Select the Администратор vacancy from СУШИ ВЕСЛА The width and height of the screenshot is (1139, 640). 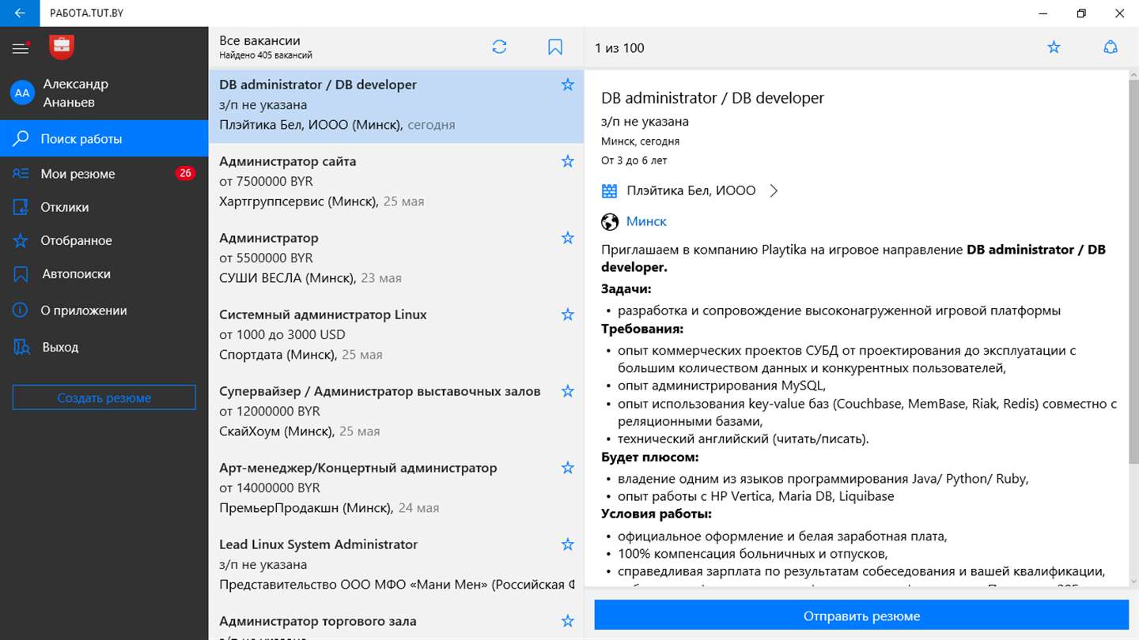click(x=395, y=258)
